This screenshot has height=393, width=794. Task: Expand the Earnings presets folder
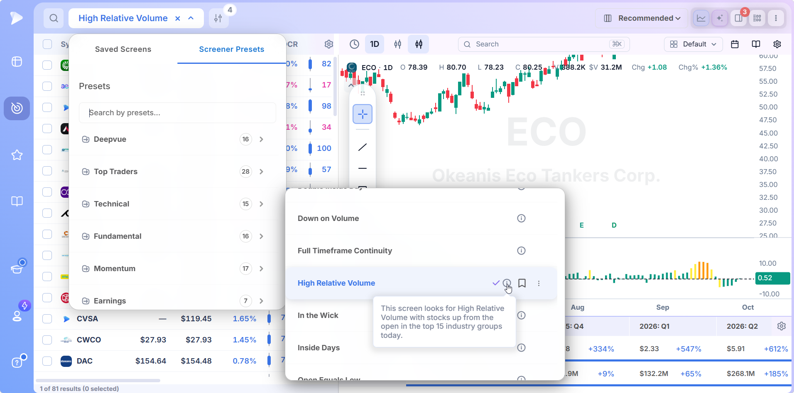[174, 301]
